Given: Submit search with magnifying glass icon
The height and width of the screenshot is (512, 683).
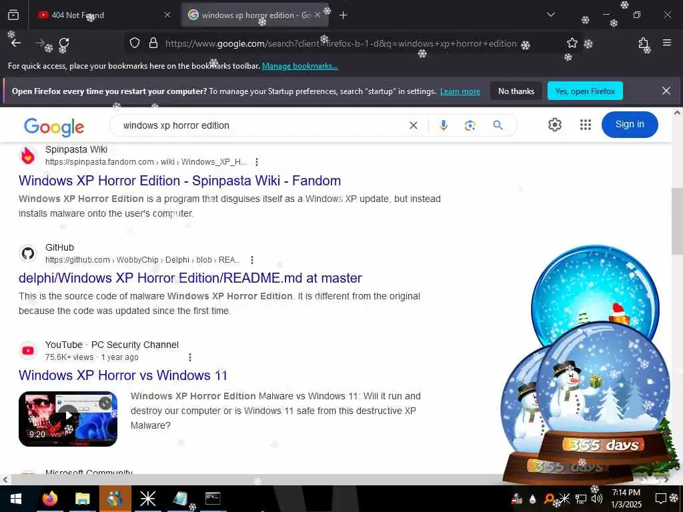Looking at the screenshot, I should (x=498, y=125).
